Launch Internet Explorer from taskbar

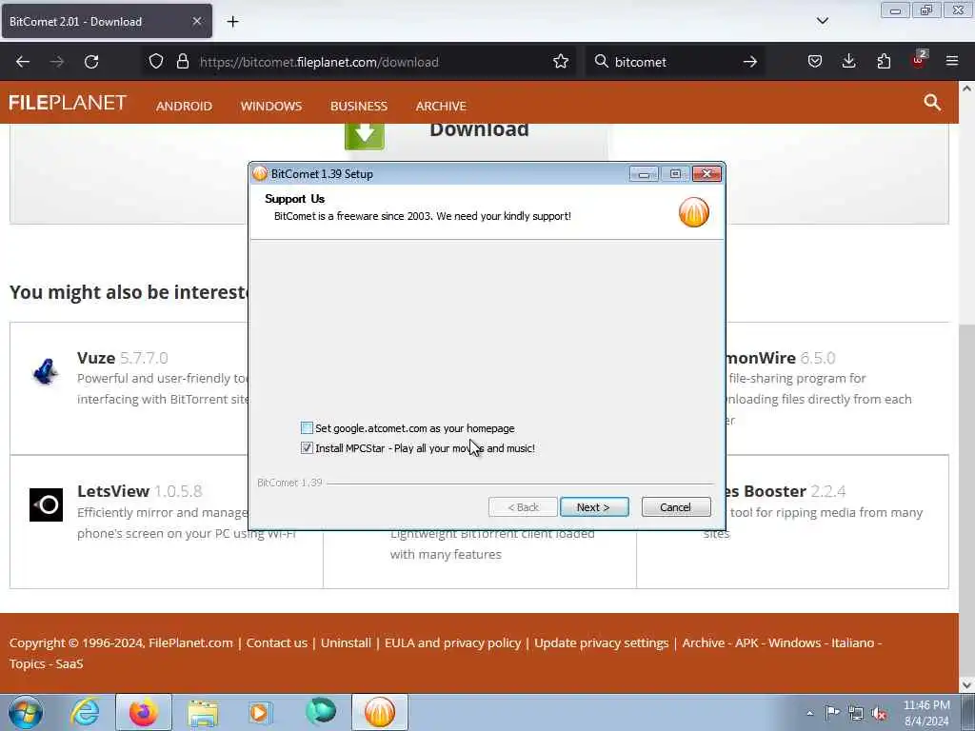[x=85, y=712]
